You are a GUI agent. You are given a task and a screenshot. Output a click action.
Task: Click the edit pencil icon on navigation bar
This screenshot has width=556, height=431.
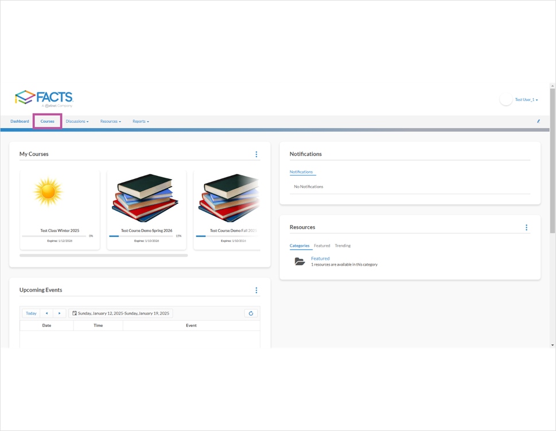pyautogui.click(x=538, y=121)
